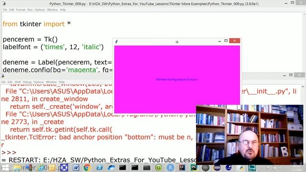Open the Eclipse icon on the taskbar
306x172 pixels.
[x=217, y=168]
